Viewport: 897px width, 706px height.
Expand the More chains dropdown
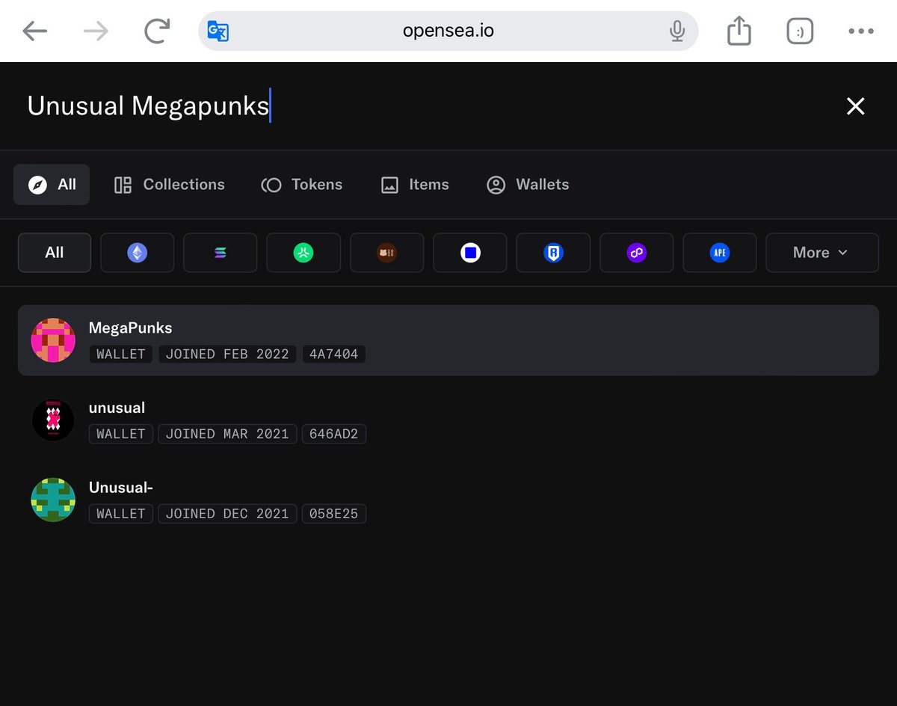(822, 253)
